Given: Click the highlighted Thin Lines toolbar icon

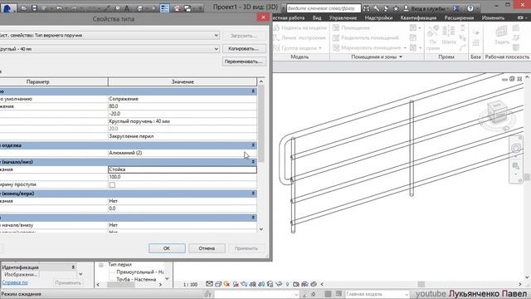Looking at the screenshot, I should tap(164, 8).
